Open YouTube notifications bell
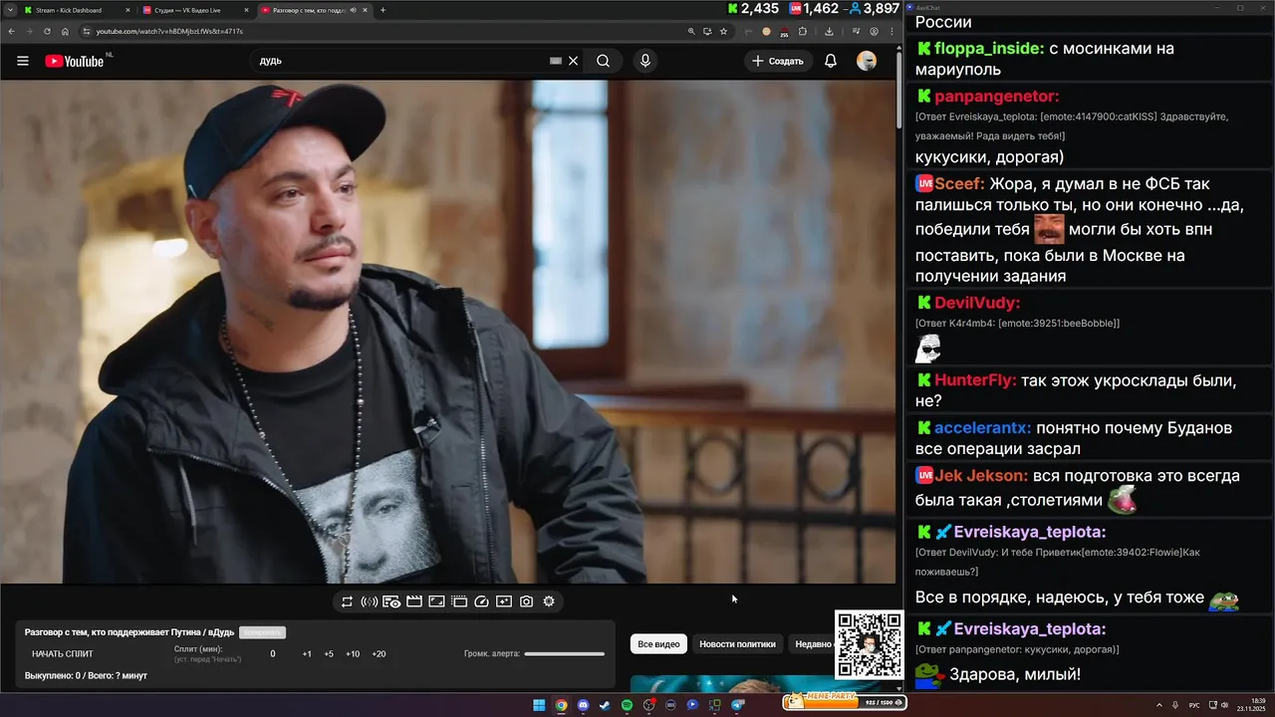Screen dimensions: 1275x717 point(831,61)
